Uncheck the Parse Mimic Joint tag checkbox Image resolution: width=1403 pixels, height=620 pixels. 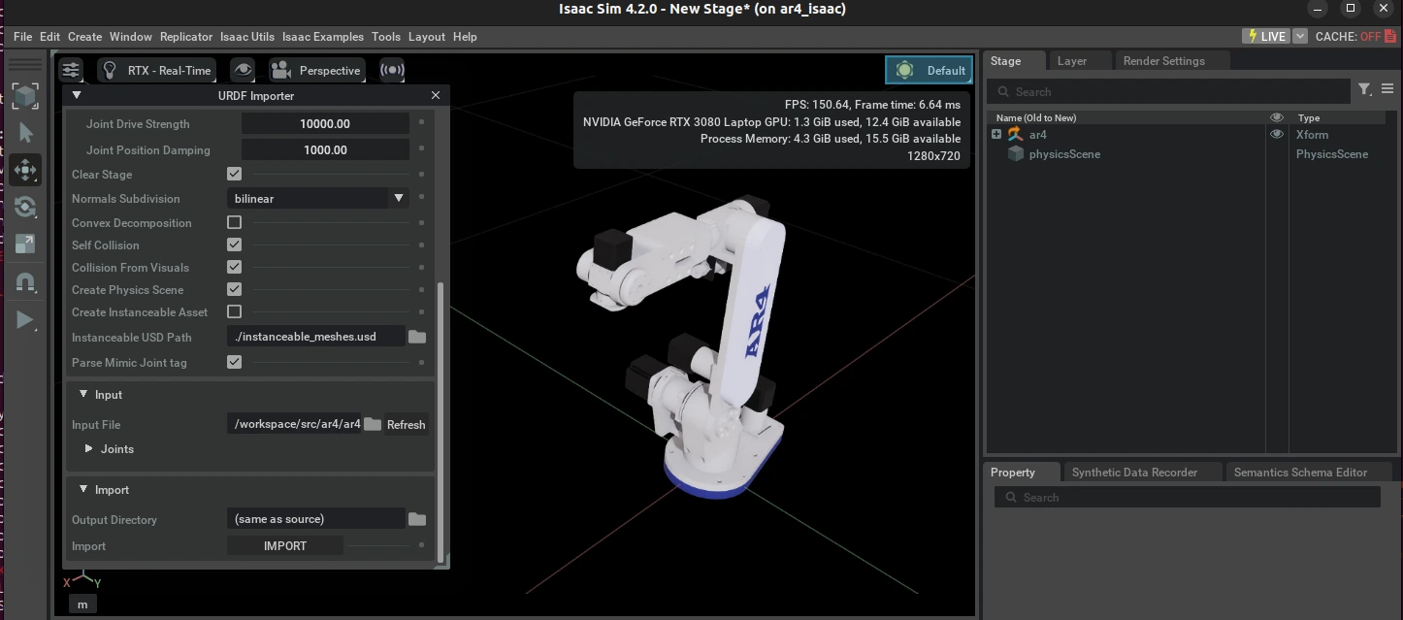pyautogui.click(x=234, y=362)
